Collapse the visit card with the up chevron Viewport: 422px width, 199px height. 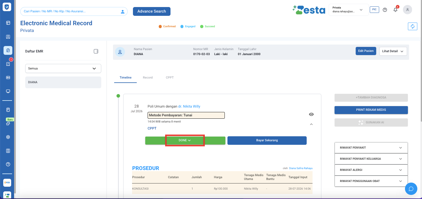tap(311, 124)
